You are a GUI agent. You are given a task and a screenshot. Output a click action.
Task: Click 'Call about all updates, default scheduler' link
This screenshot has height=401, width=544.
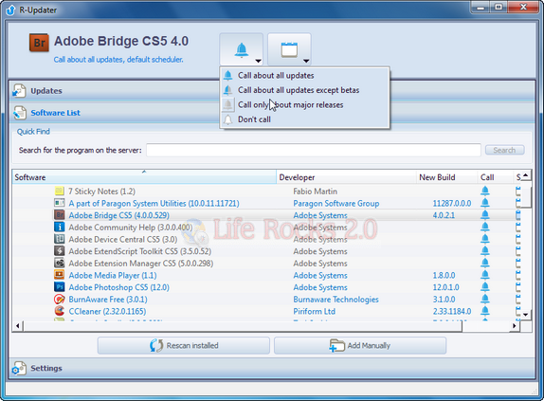[118, 60]
